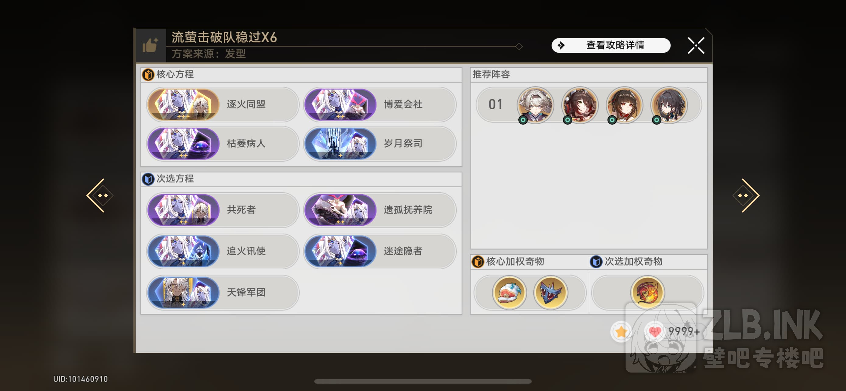
Task: Click the red dragon curio icon
Action: [647, 292]
